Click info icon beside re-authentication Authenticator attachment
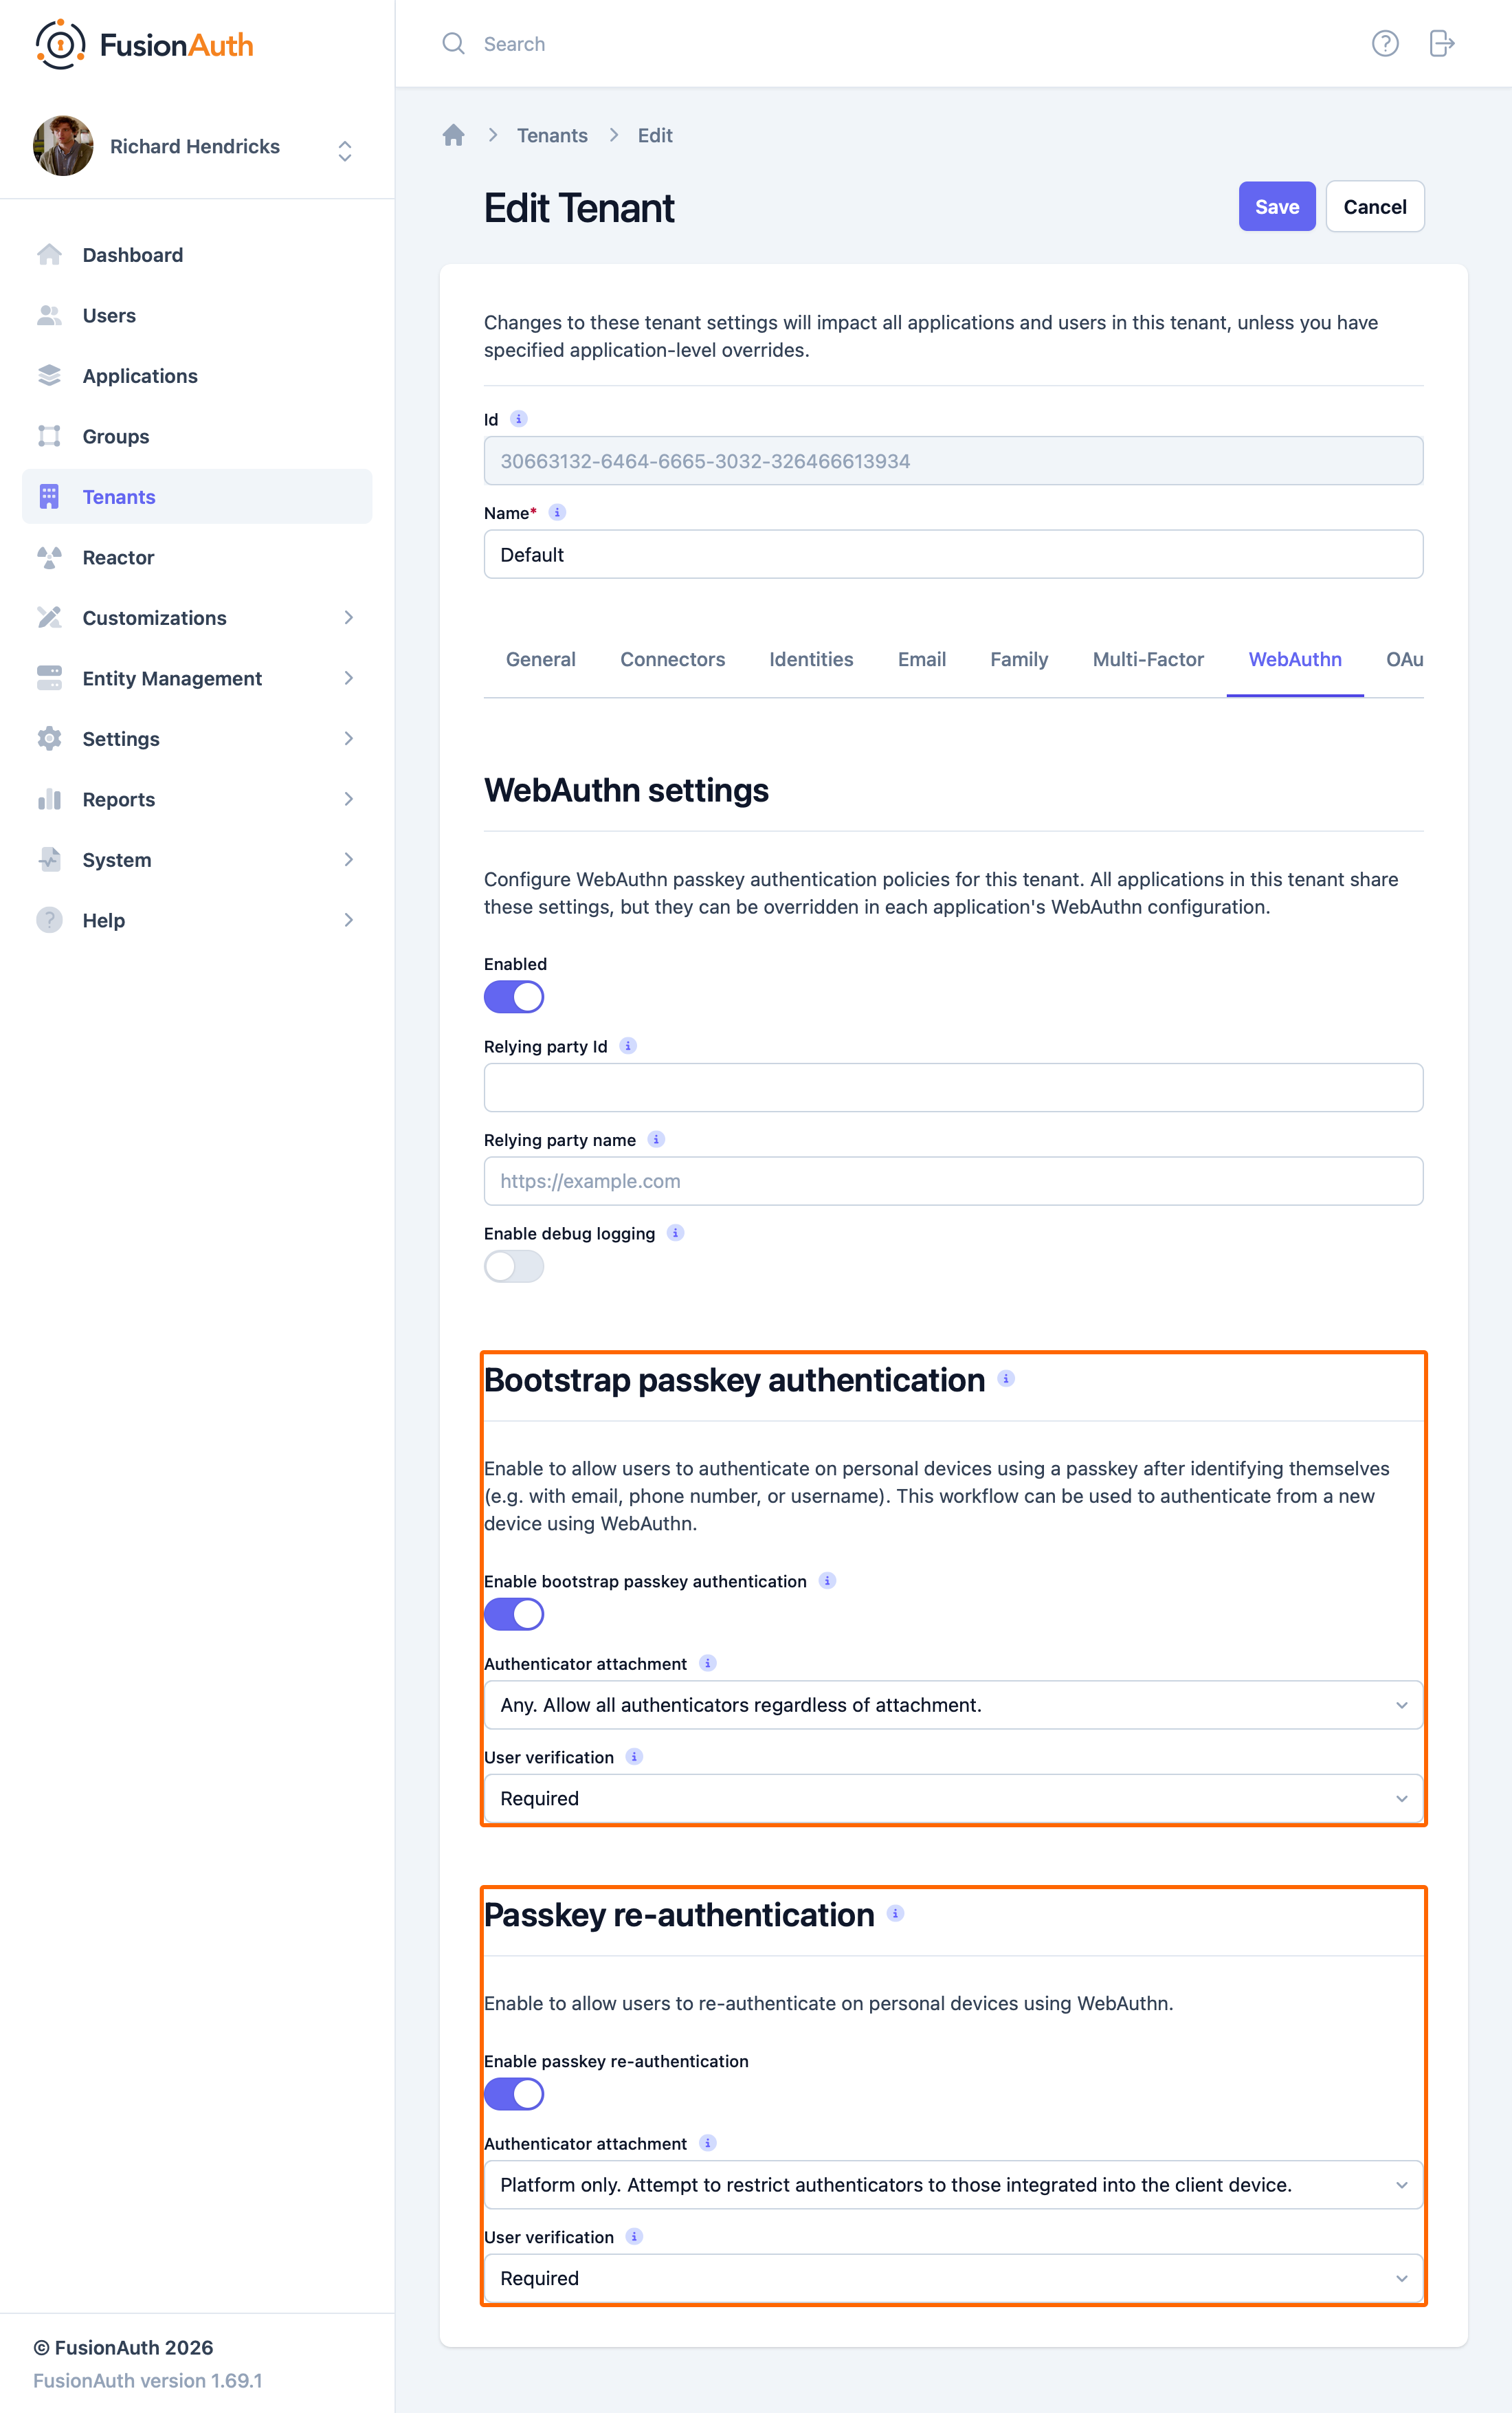Screen dimensions: 1512x2413 (x=707, y=2143)
